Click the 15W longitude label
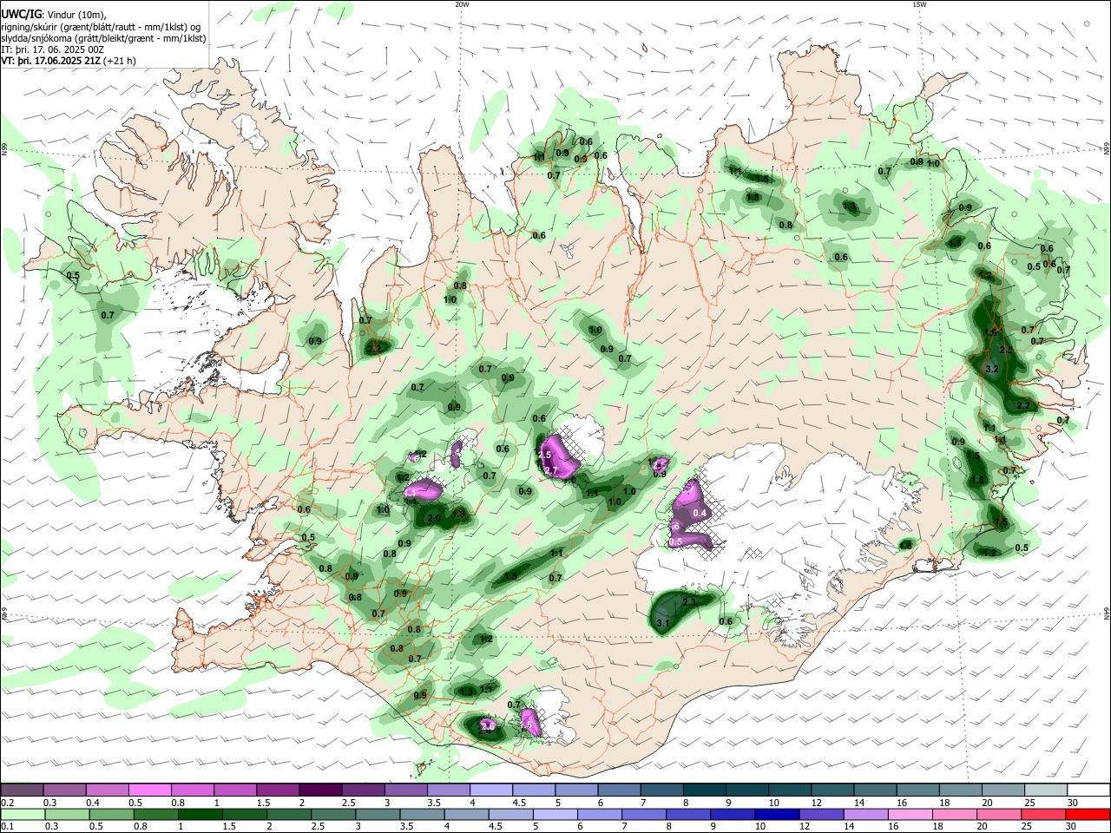 pyautogui.click(x=919, y=4)
